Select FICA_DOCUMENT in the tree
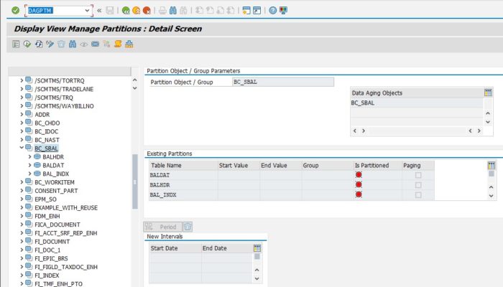Screen dimensions: 503x287 (57, 225)
